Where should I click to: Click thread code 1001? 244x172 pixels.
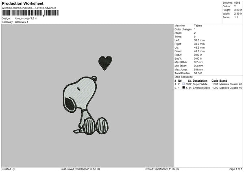point(215,84)
